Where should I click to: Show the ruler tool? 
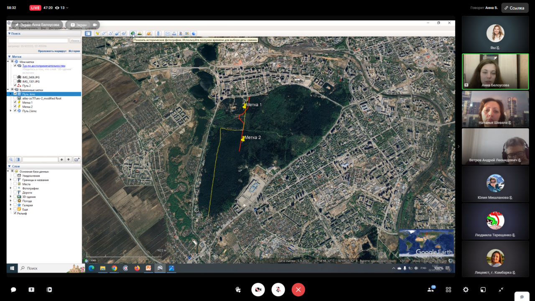(158, 33)
